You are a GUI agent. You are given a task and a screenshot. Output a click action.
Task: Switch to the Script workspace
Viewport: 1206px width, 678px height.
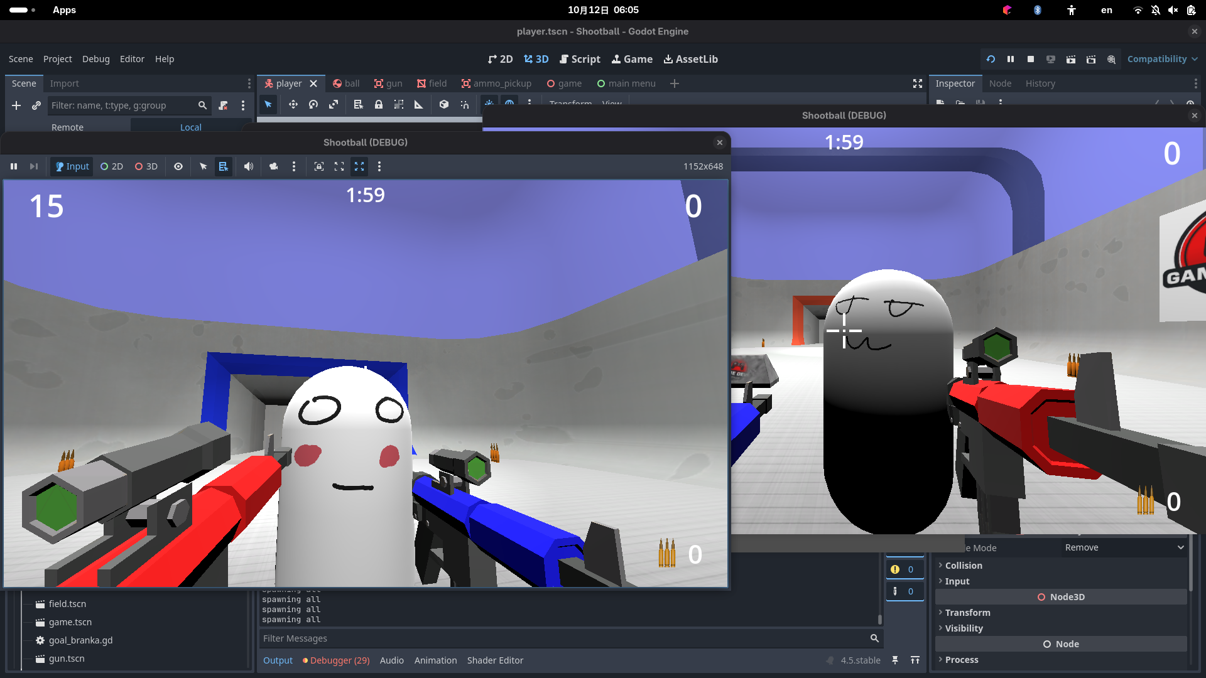click(x=580, y=59)
